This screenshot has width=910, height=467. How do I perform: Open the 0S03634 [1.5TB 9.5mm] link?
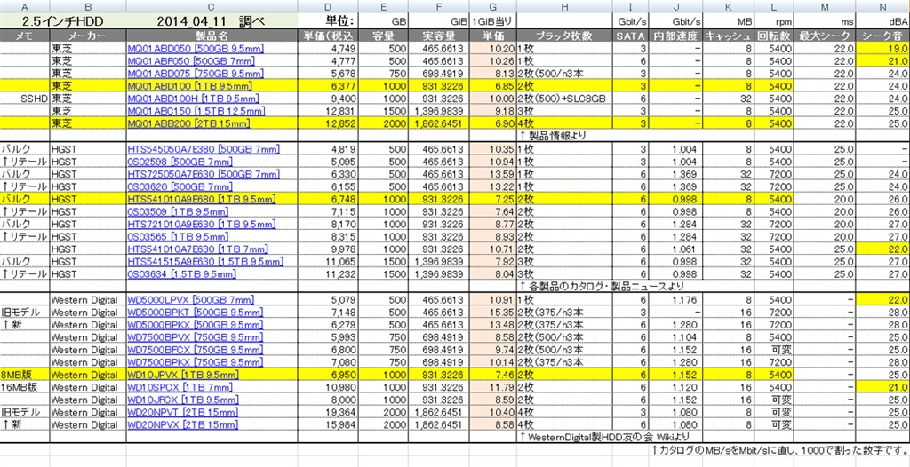(182, 274)
